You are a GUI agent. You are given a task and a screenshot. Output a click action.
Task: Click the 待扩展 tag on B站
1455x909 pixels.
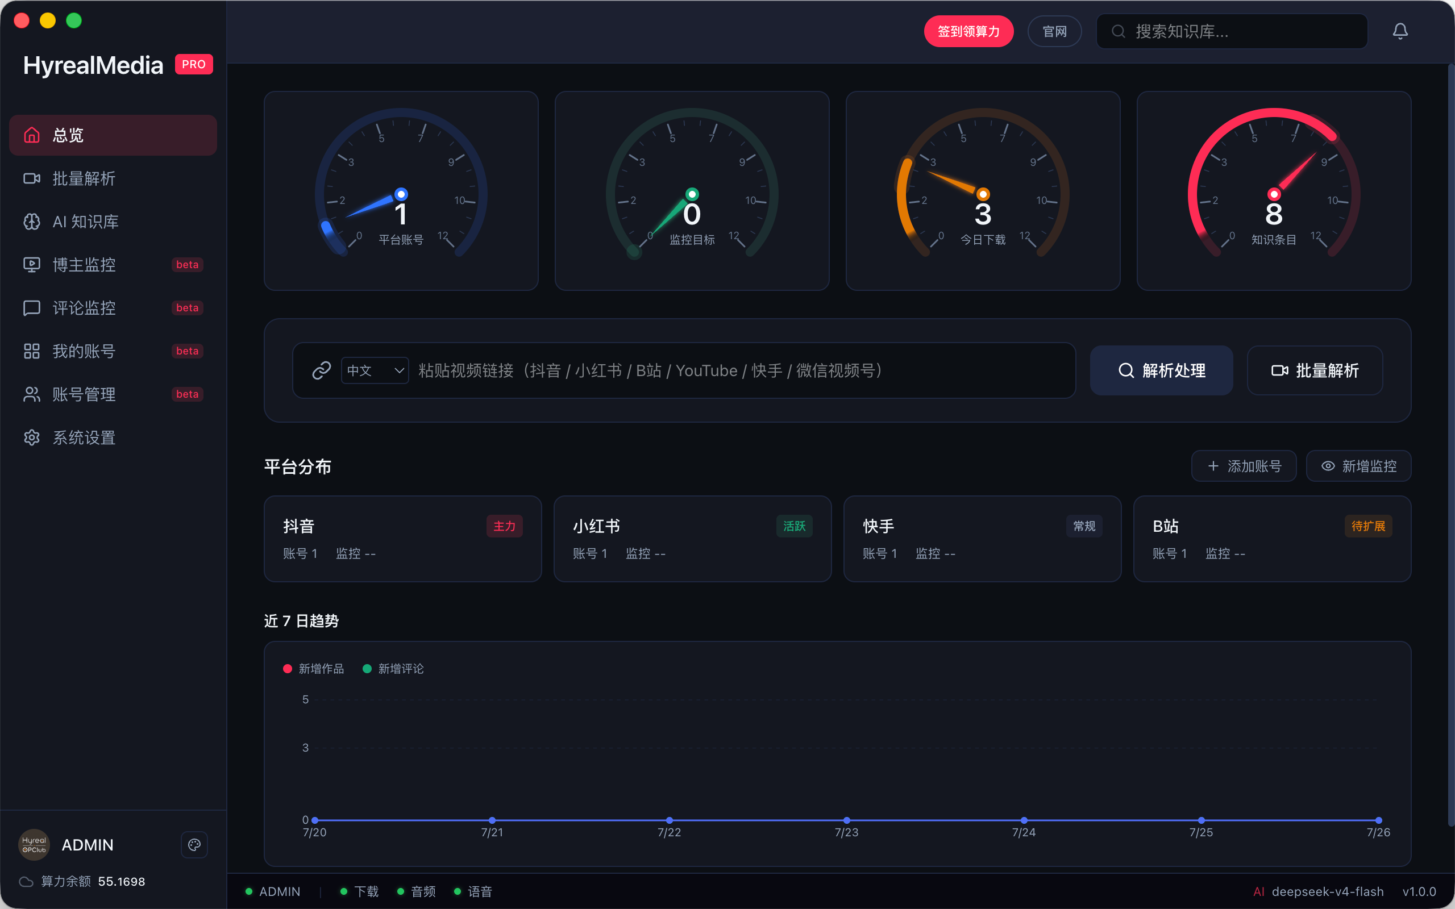tap(1369, 526)
